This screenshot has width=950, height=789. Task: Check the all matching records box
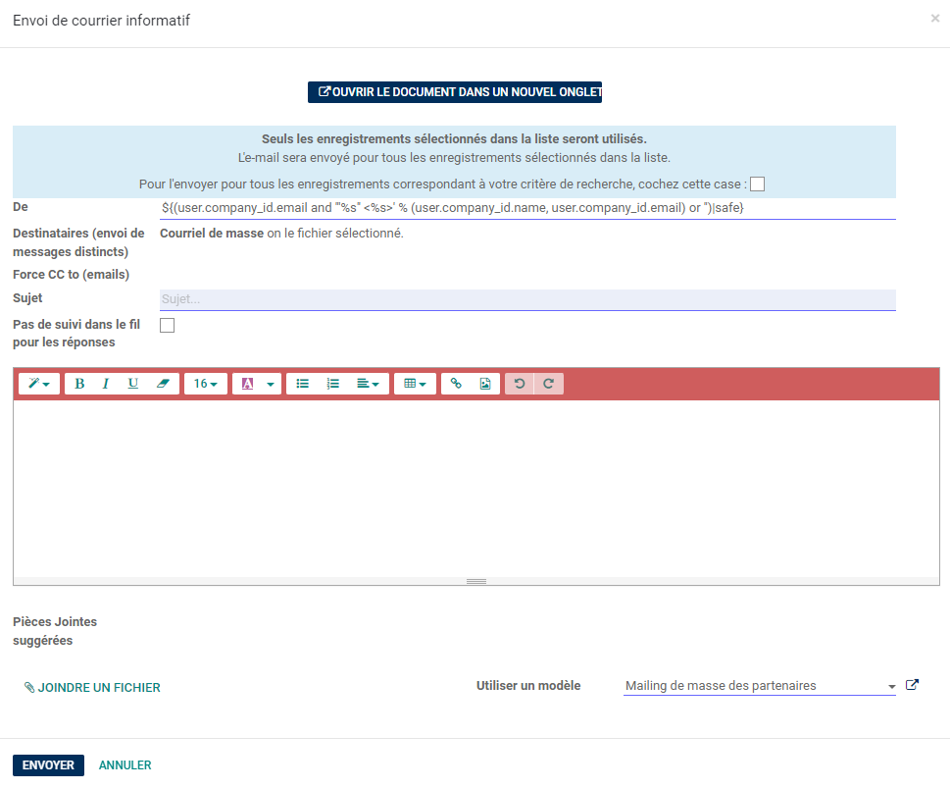pyautogui.click(x=757, y=184)
